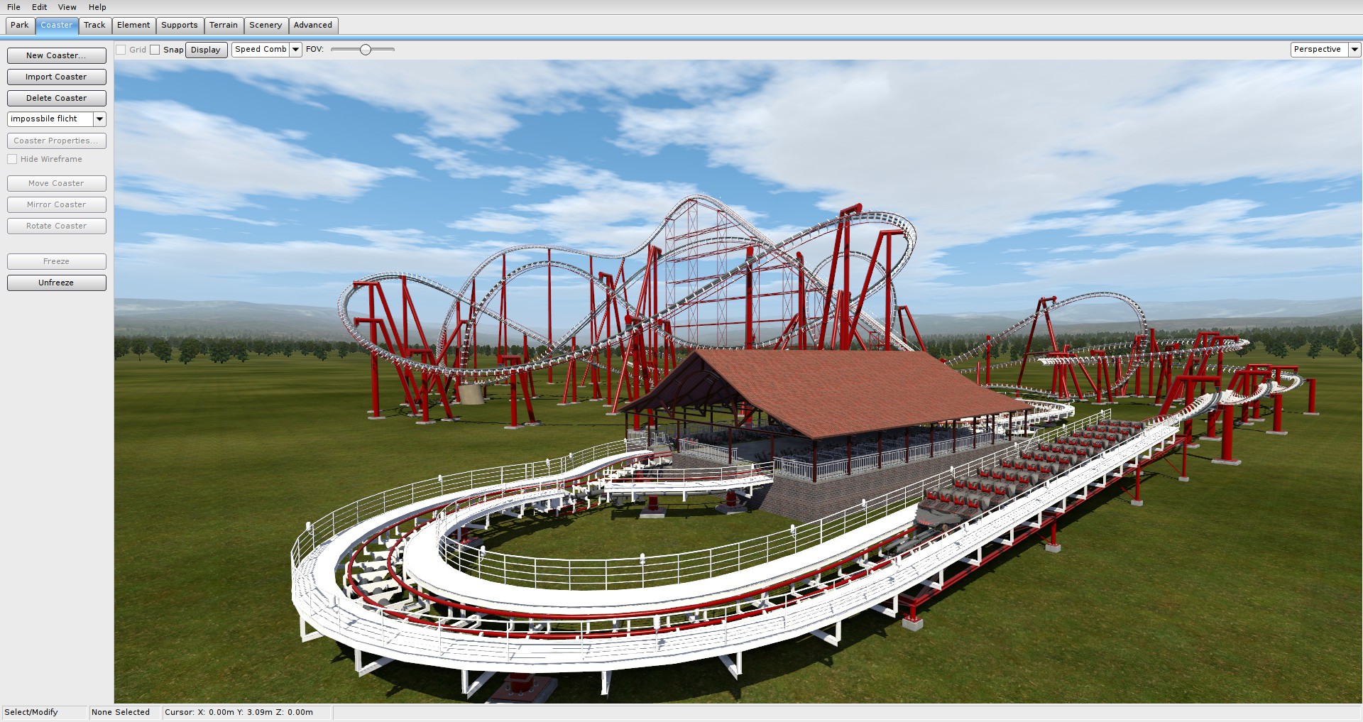Click the Unfreeze button
Screen dimensions: 1363x722
tap(57, 283)
